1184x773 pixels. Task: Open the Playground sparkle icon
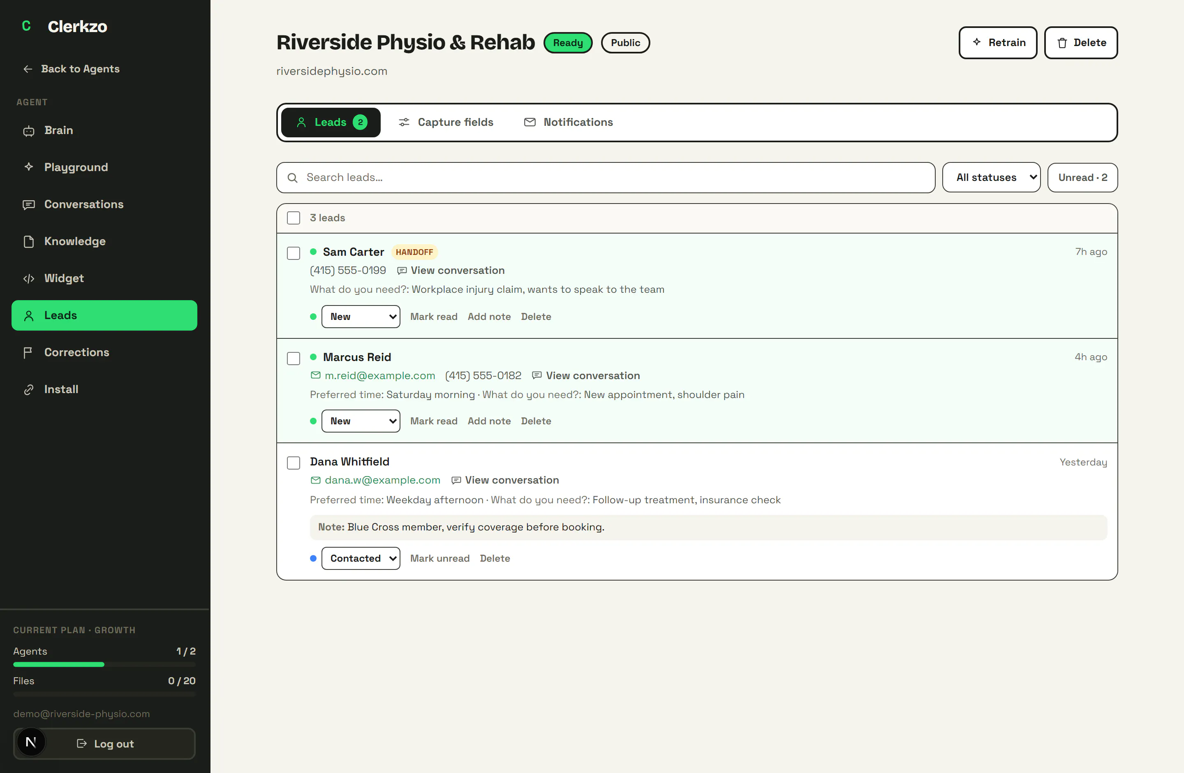coord(29,167)
